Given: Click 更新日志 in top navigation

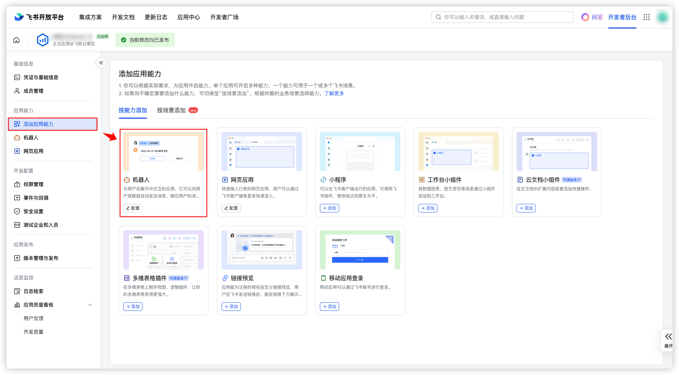Looking at the screenshot, I should click(156, 17).
